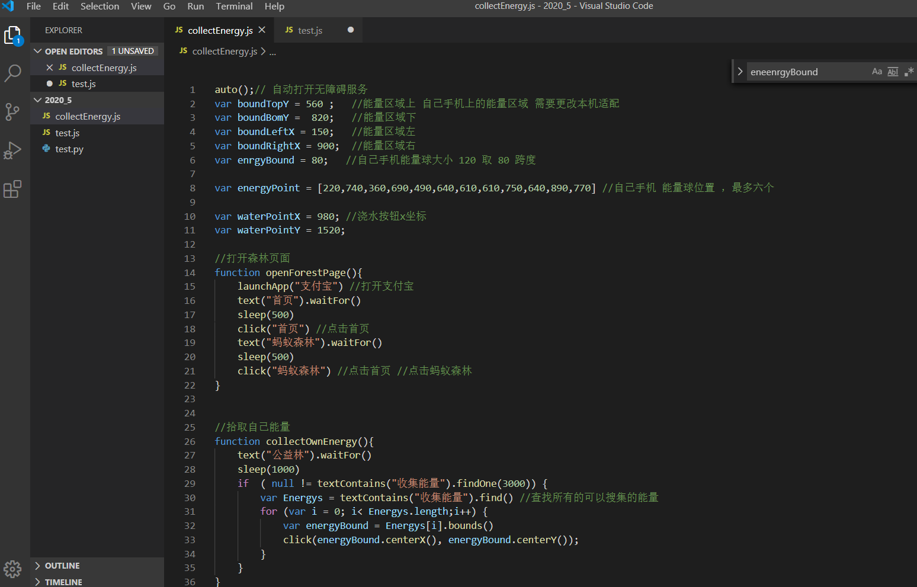Collapse the 2020_5 folder section
The image size is (917, 587).
pos(38,100)
